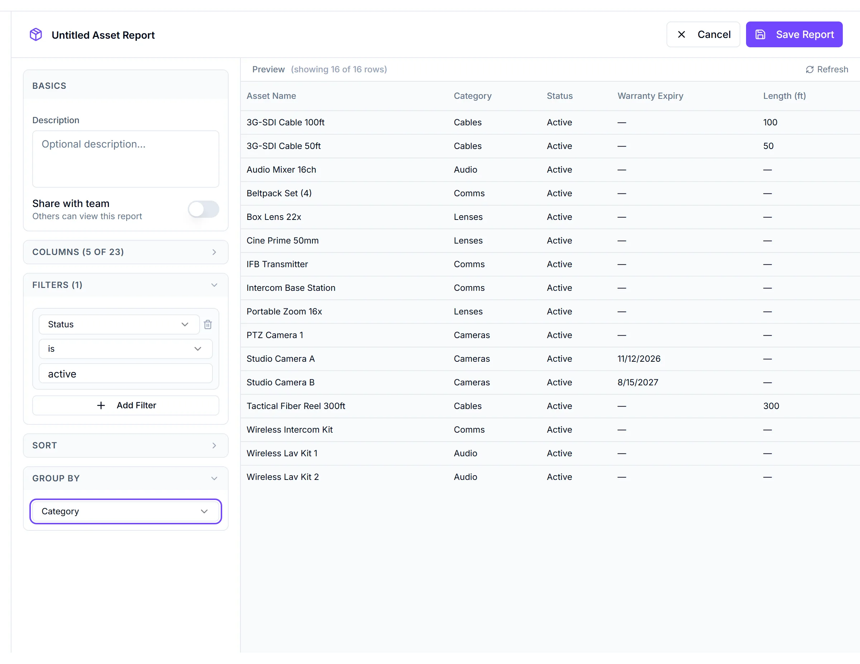The width and height of the screenshot is (860, 664).
Task: Select the Portable Zoom 16x asset name
Action: pos(284,311)
